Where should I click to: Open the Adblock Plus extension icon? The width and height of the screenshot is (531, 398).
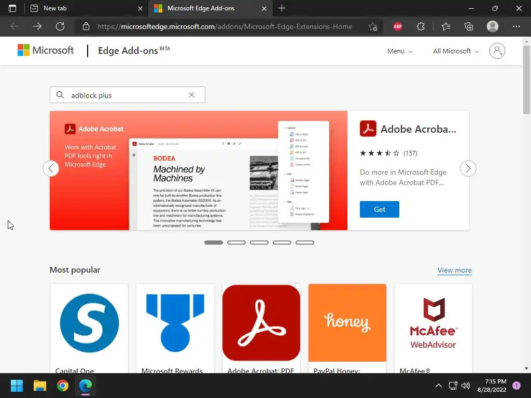click(x=398, y=26)
